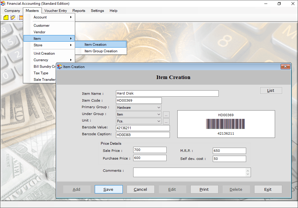Restore down the main window
Image resolution: width=298 pixels, height=208 pixels.
(x=279, y=4)
